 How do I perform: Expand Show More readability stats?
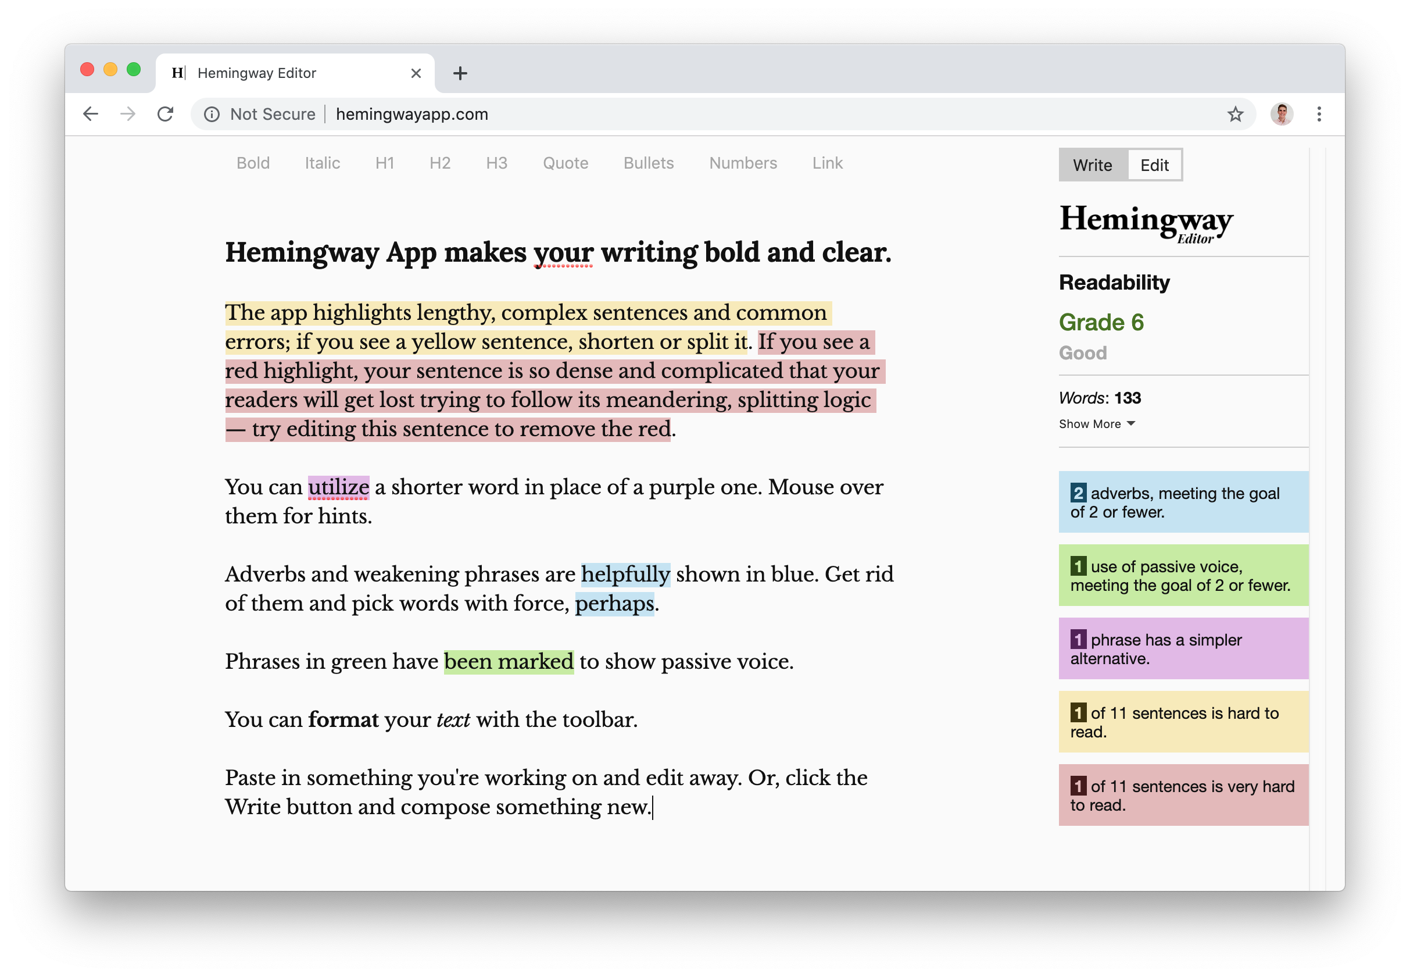tap(1096, 423)
